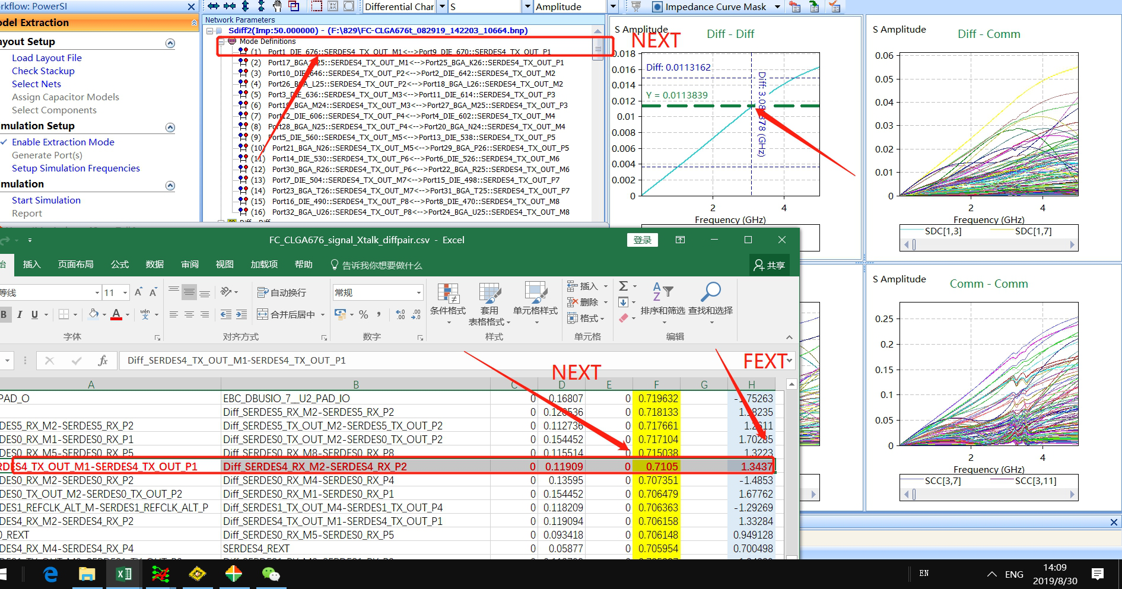The height and width of the screenshot is (589, 1122).
Task: Toggle Underline formatting in Excel
Action: (x=34, y=314)
